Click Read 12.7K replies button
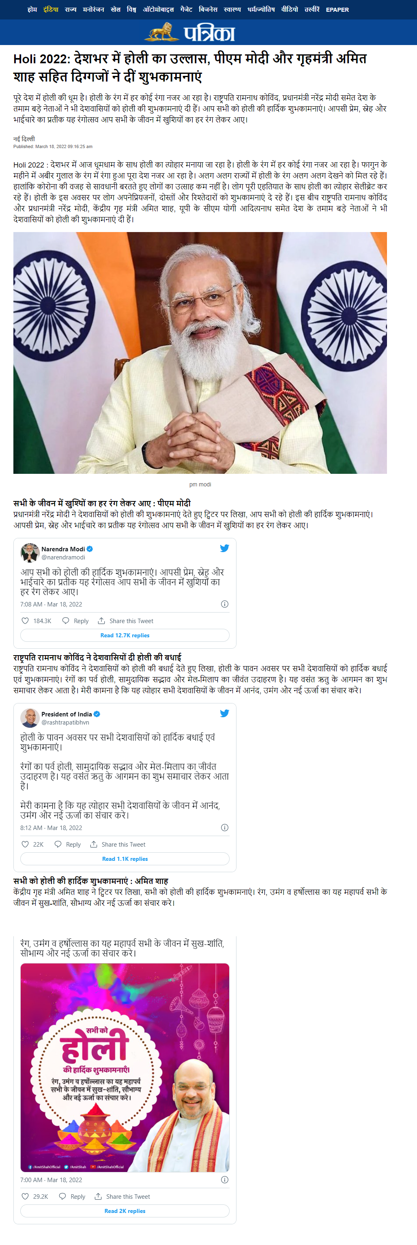This screenshot has width=417, height=1245. click(x=125, y=635)
